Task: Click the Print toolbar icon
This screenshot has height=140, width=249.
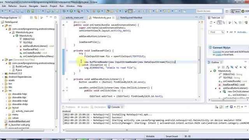Action: (22, 11)
